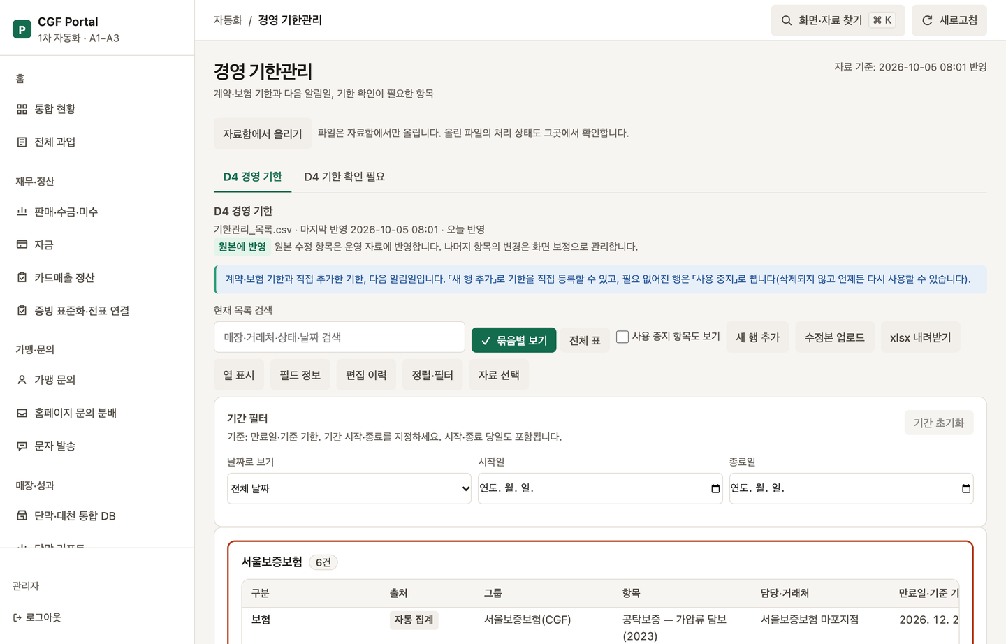Click the 전체 과업 list icon

pyautogui.click(x=22, y=142)
